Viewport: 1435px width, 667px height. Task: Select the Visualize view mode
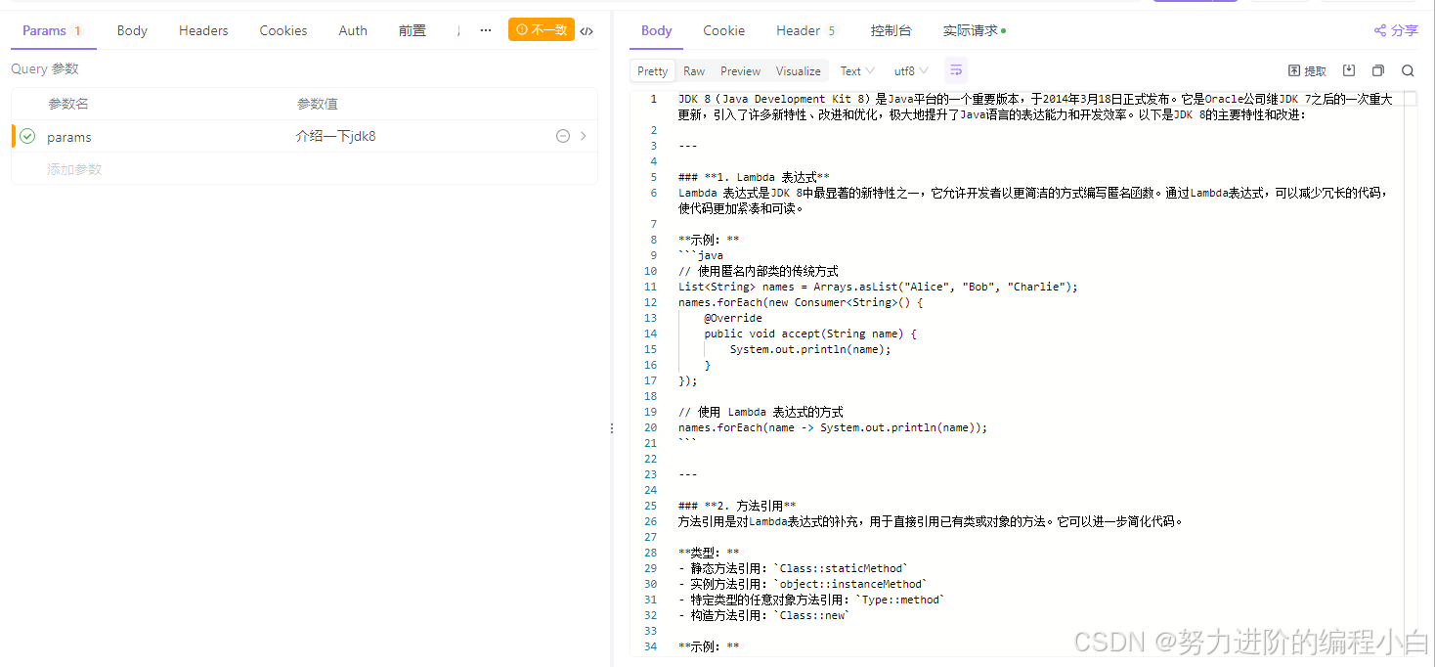pos(799,70)
